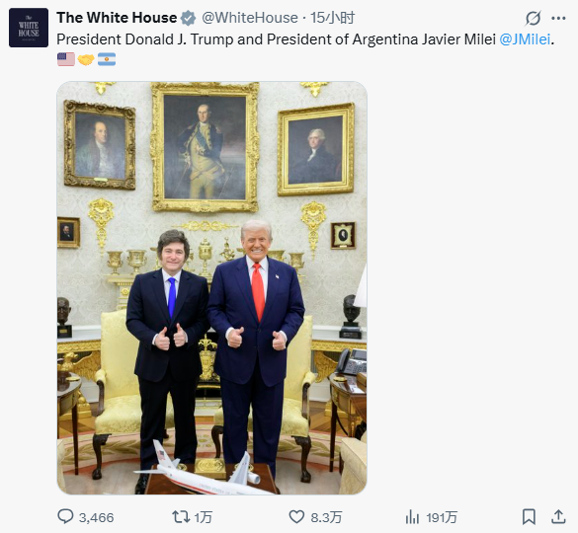Click the 8.3万 likes count
Image resolution: width=578 pixels, height=533 pixels.
[326, 517]
